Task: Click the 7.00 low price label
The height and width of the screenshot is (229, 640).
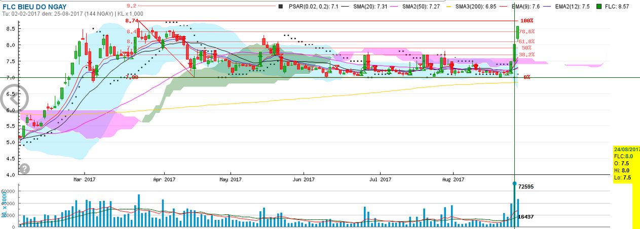Action: pos(131,77)
